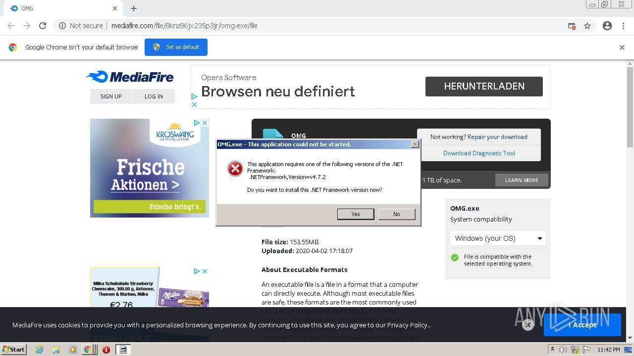Click the red error icon in dialog
634x356 pixels.
(235, 169)
